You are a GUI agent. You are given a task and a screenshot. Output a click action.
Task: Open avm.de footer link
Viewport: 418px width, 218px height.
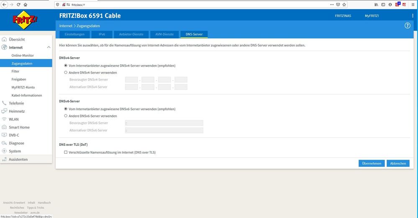coord(35,213)
